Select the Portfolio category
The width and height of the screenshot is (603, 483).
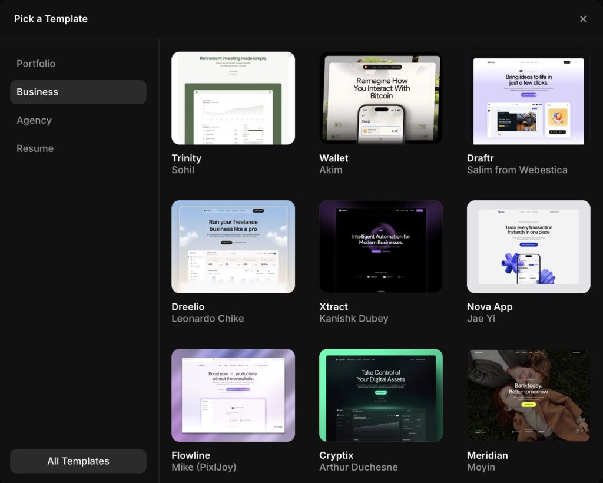pyautogui.click(x=36, y=64)
